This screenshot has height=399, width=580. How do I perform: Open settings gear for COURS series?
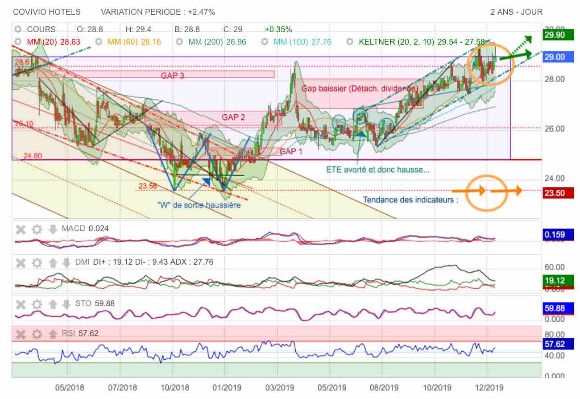pyautogui.click(x=18, y=29)
